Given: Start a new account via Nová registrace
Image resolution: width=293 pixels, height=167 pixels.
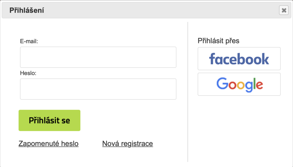Looking at the screenshot, I should pos(127,144).
